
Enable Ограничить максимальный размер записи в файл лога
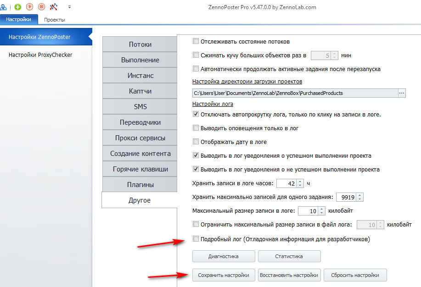click(x=196, y=224)
